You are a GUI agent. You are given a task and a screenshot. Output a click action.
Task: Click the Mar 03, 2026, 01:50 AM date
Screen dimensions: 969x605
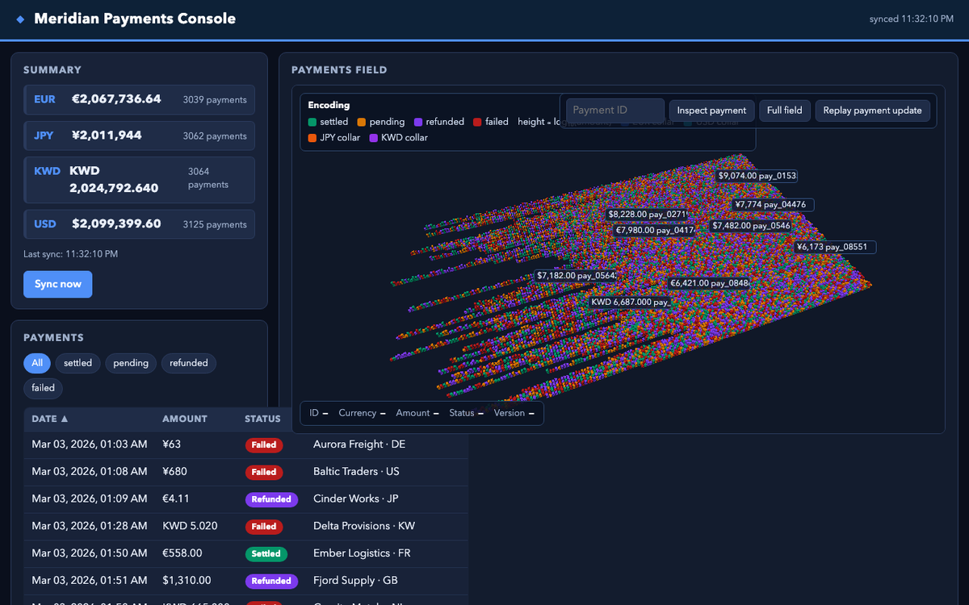pos(90,553)
